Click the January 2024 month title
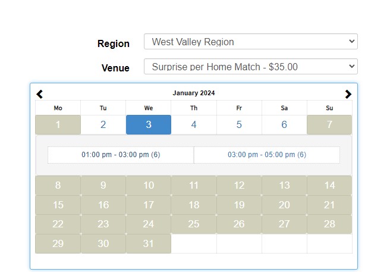Viewport: 368px width, 272px height. pos(194,93)
